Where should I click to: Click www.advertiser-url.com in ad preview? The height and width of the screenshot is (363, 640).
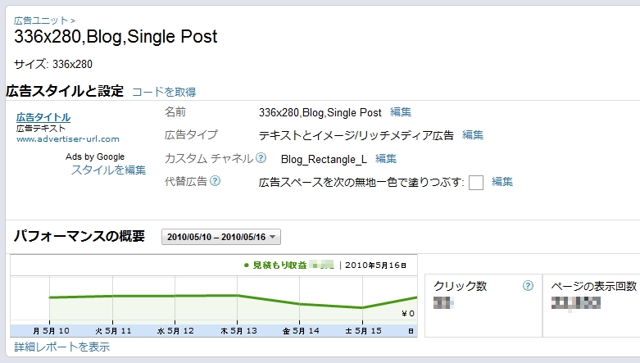68,138
